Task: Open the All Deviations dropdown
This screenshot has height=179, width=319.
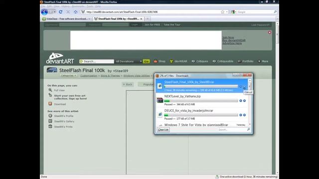Action: (129, 61)
